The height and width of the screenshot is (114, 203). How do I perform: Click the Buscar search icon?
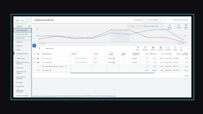click(x=138, y=48)
